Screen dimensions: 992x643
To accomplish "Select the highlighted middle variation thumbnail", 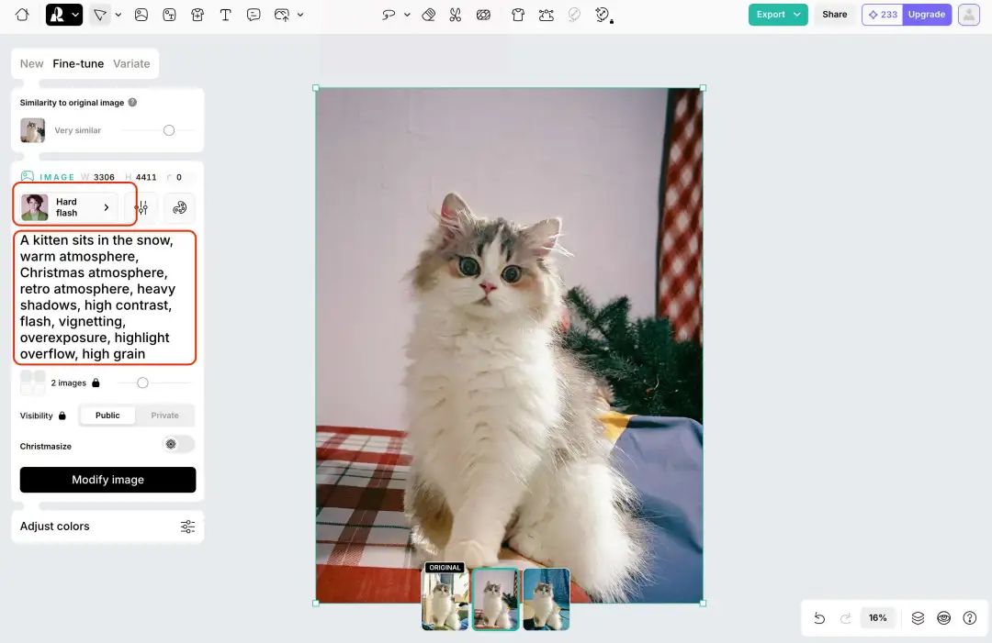I will (x=495, y=599).
